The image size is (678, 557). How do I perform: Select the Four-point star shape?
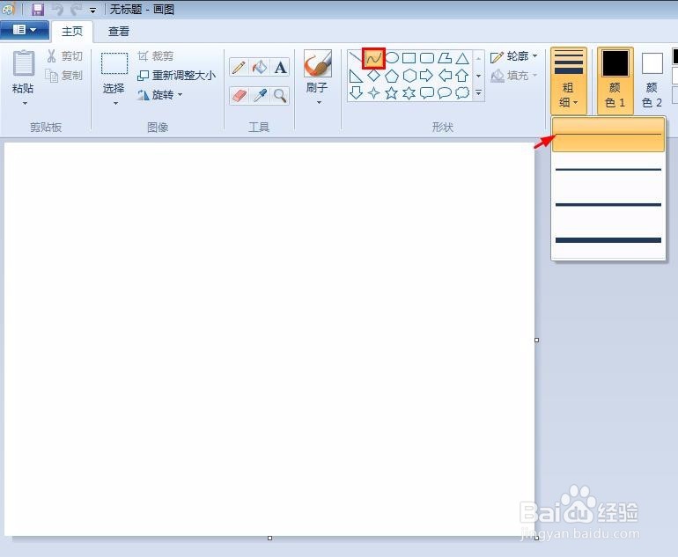(x=373, y=93)
